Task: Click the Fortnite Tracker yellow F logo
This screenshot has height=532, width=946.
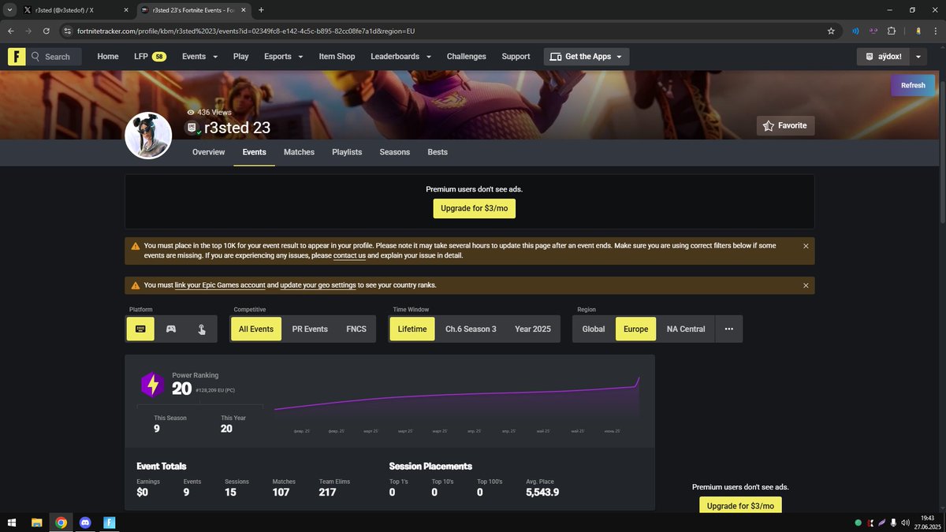Action: (17, 57)
